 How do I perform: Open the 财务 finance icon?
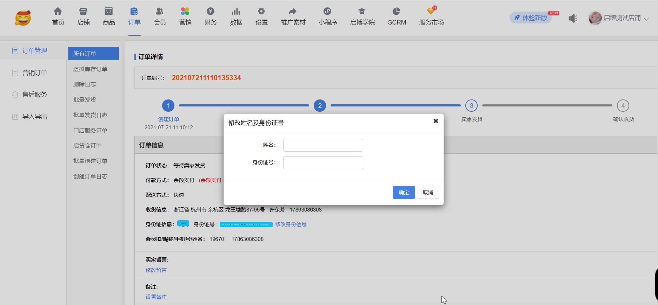click(210, 12)
